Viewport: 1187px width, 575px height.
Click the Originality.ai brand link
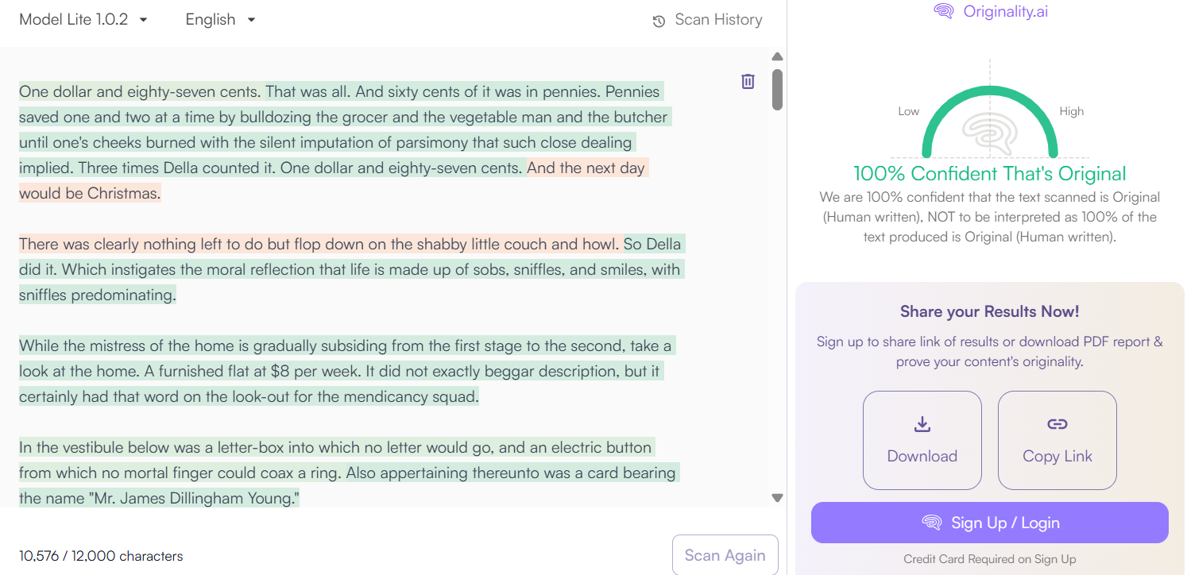pos(991,11)
